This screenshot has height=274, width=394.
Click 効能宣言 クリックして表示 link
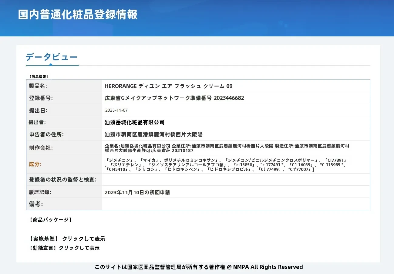64,248
